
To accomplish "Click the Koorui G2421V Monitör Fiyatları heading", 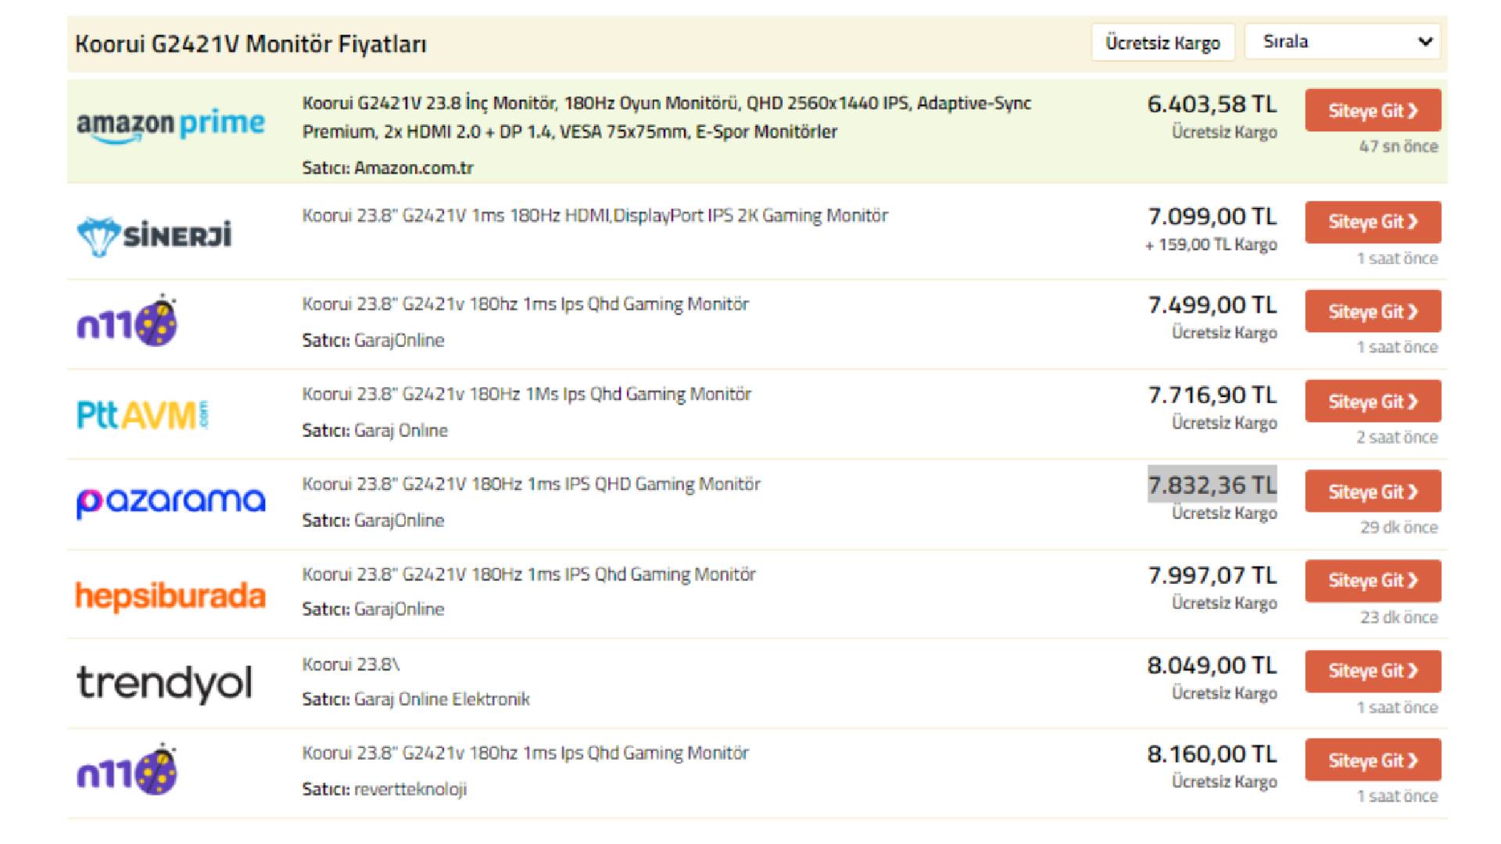I will click(x=251, y=44).
